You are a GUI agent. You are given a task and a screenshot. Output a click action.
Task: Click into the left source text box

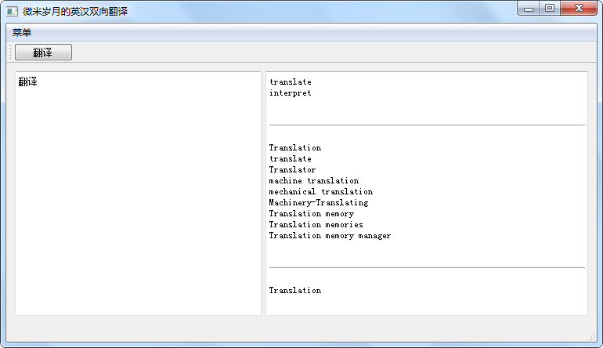tap(138, 194)
